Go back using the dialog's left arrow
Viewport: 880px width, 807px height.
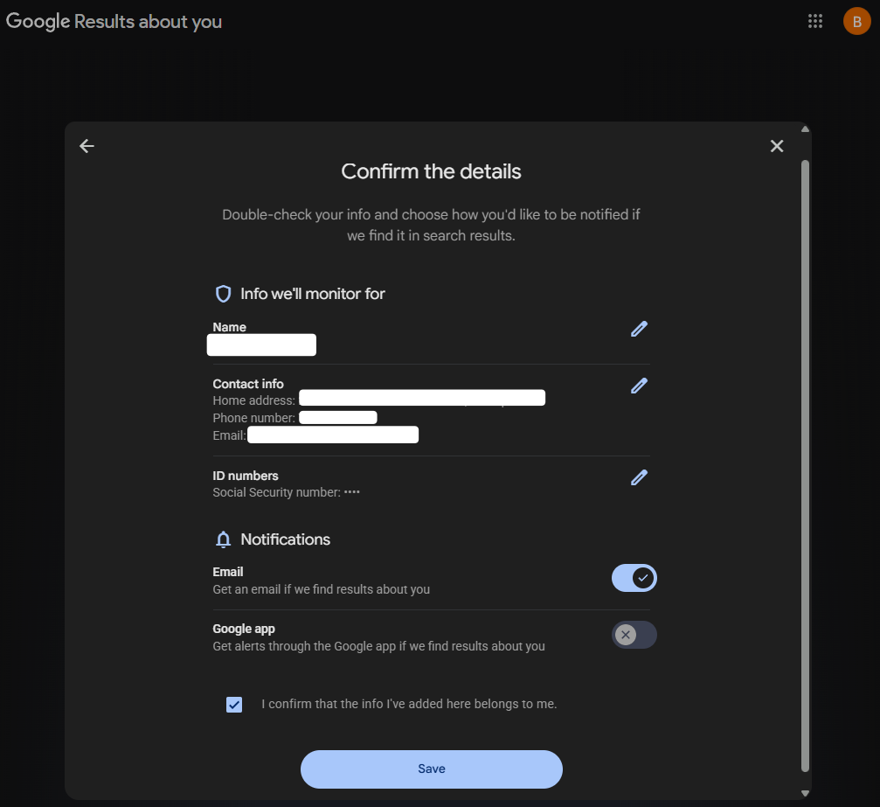87,146
